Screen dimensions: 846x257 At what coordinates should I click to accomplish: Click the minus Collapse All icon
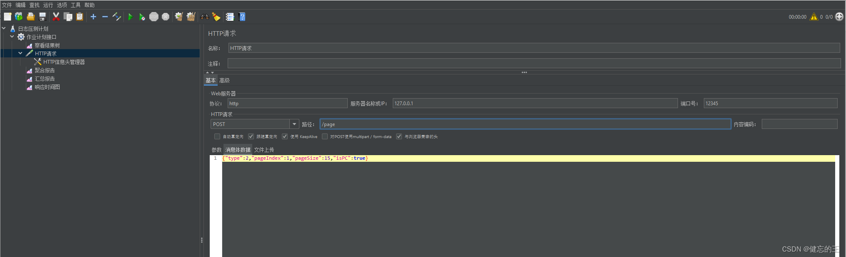(105, 17)
